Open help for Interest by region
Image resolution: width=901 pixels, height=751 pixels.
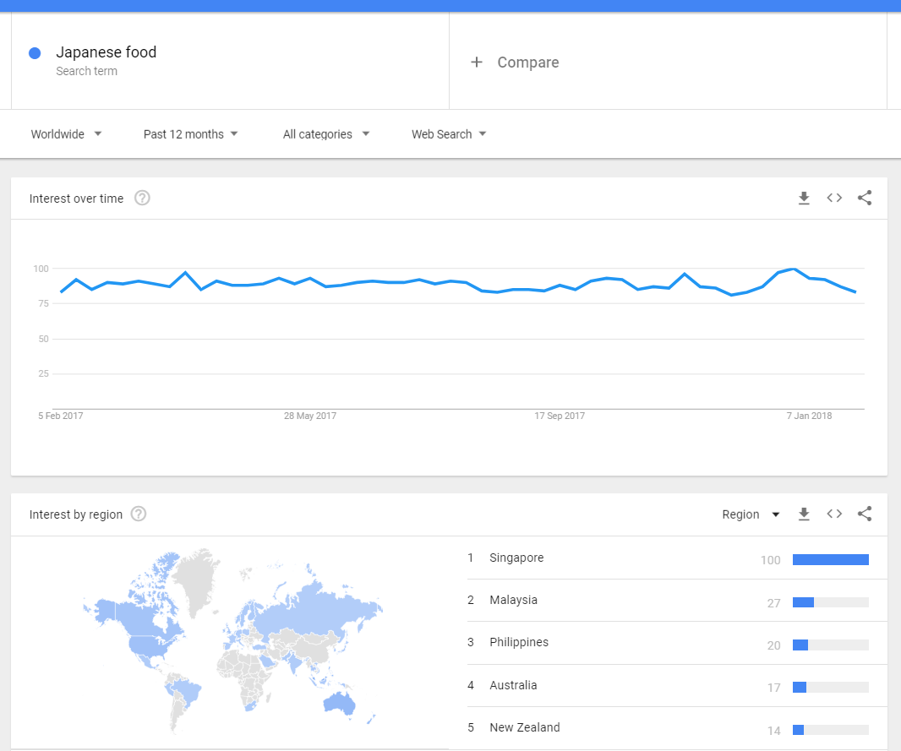click(x=139, y=514)
